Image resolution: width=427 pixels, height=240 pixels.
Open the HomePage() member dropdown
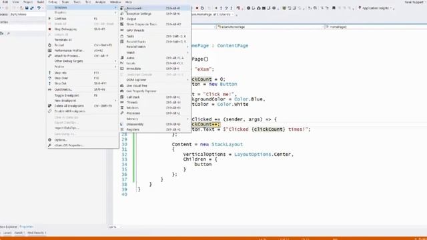click(x=376, y=27)
